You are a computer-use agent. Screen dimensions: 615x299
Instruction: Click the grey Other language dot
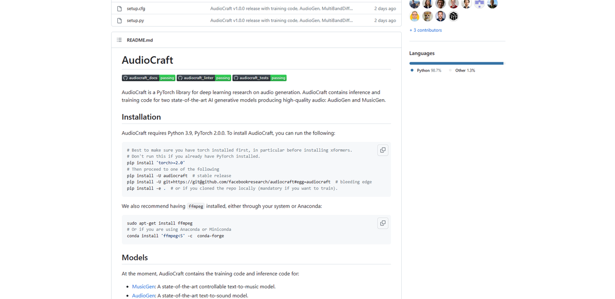point(450,71)
